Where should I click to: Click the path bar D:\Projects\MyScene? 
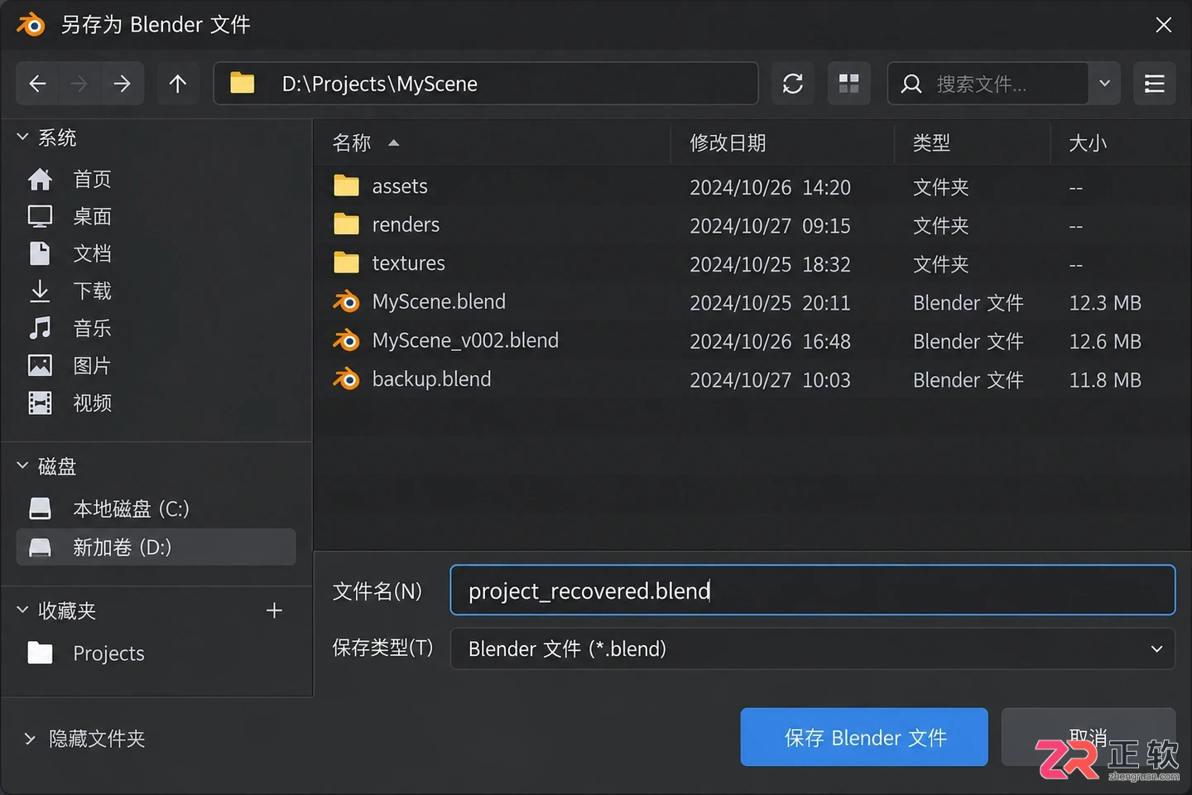click(486, 84)
